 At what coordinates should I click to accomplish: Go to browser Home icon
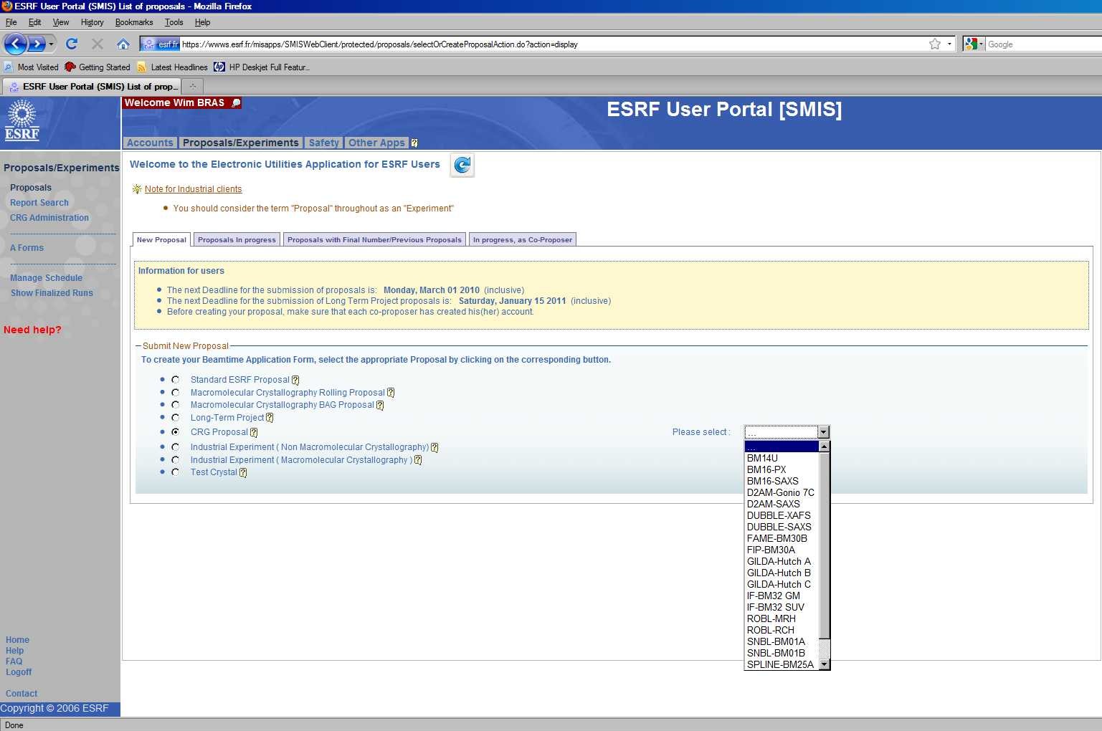(x=123, y=44)
